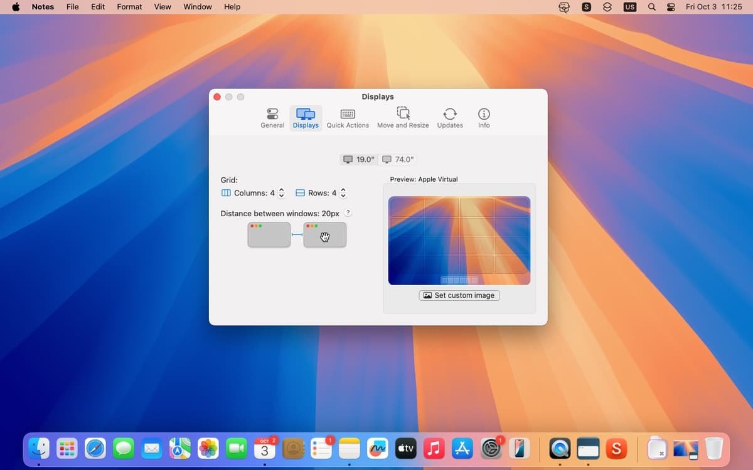753x470 pixels.
Task: Adjust the Columns stepper arrows
Action: [x=281, y=193]
